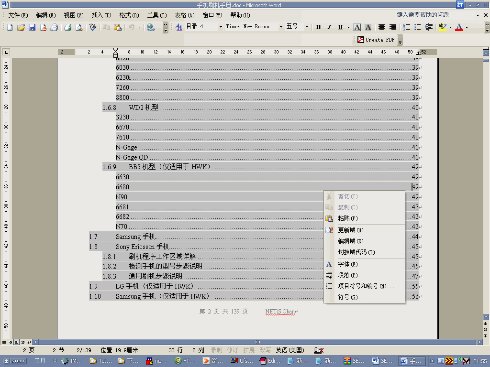This screenshot has height=367, width=490.
Task: Toggle 改写 overtype mode in status bar
Action: coord(265,350)
